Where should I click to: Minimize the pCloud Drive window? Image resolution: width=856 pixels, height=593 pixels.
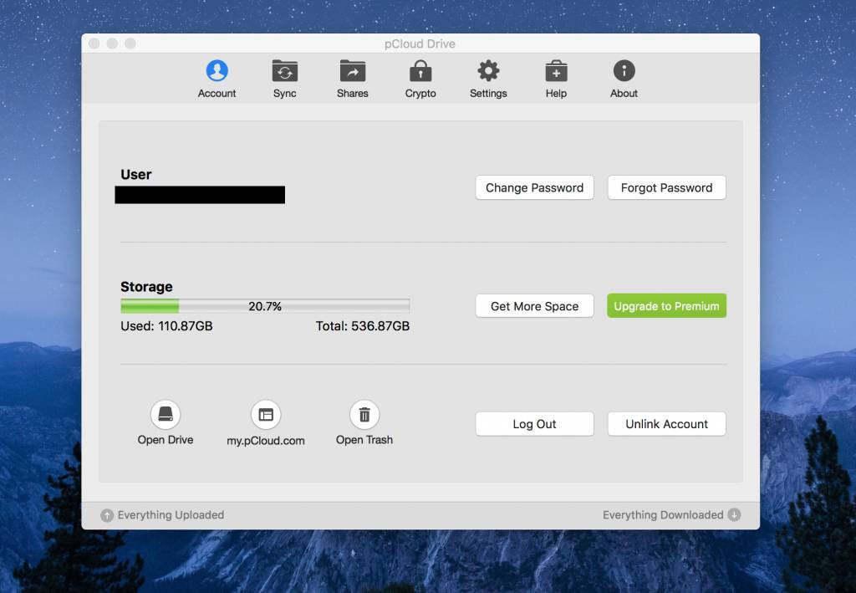(x=112, y=43)
